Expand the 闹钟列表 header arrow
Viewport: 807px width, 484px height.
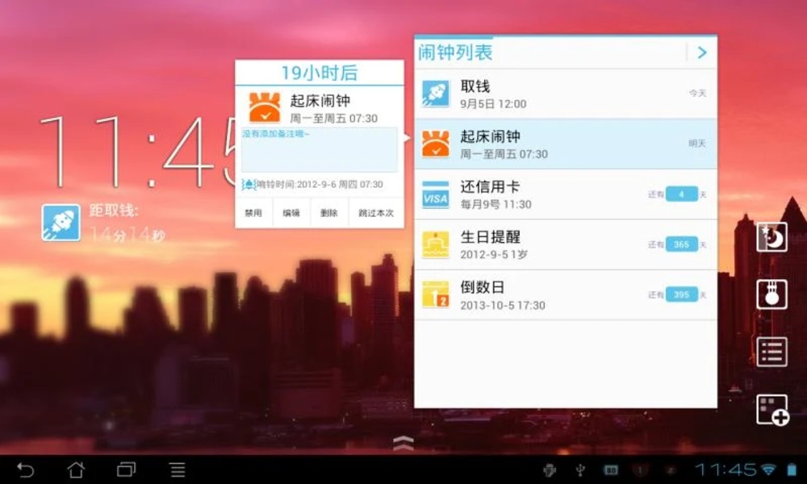click(x=702, y=52)
